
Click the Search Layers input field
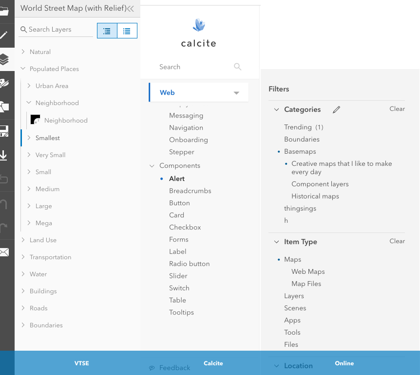(x=56, y=29)
